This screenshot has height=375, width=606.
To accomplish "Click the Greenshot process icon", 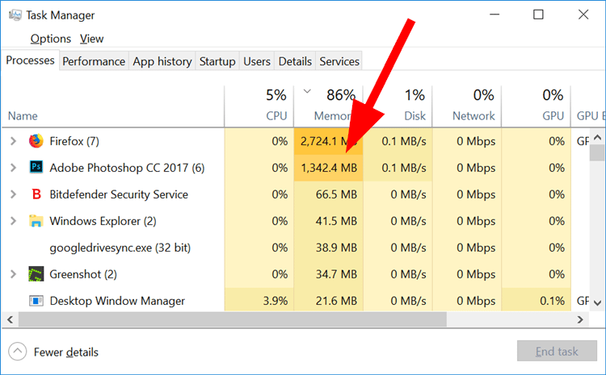I will click(x=36, y=274).
